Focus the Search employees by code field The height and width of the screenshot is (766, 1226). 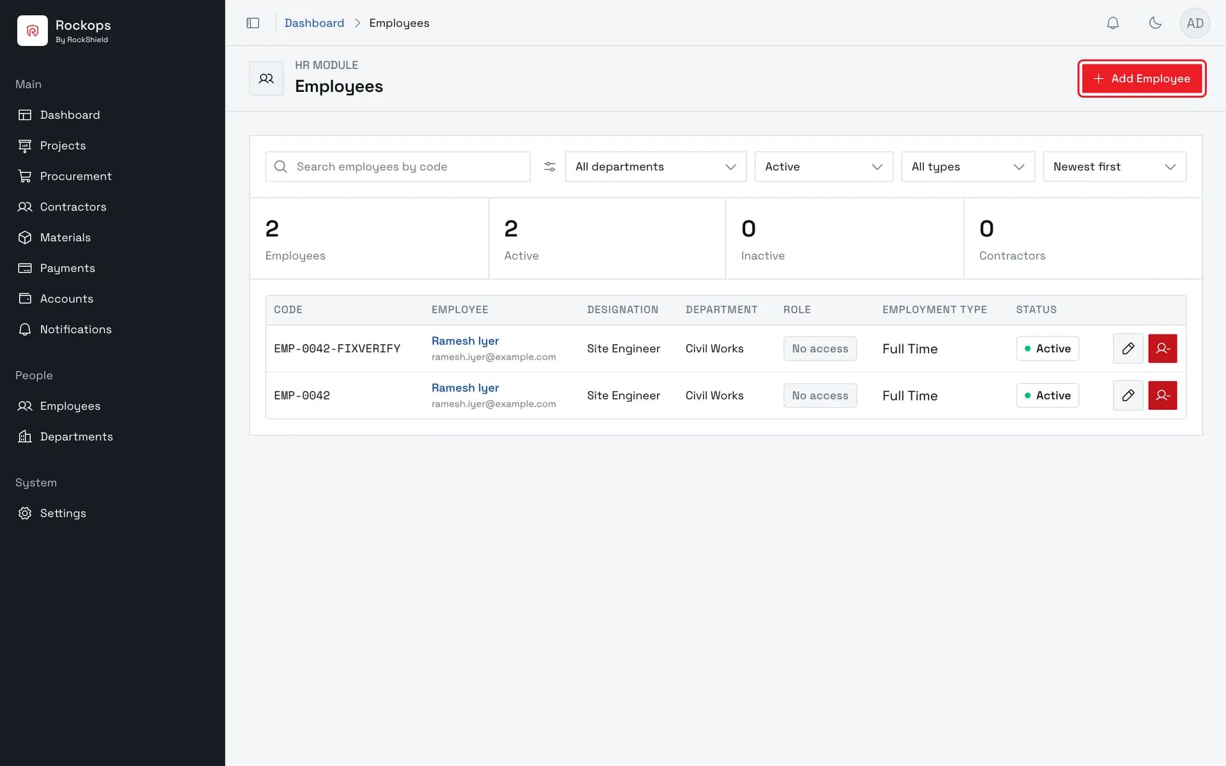tap(398, 167)
